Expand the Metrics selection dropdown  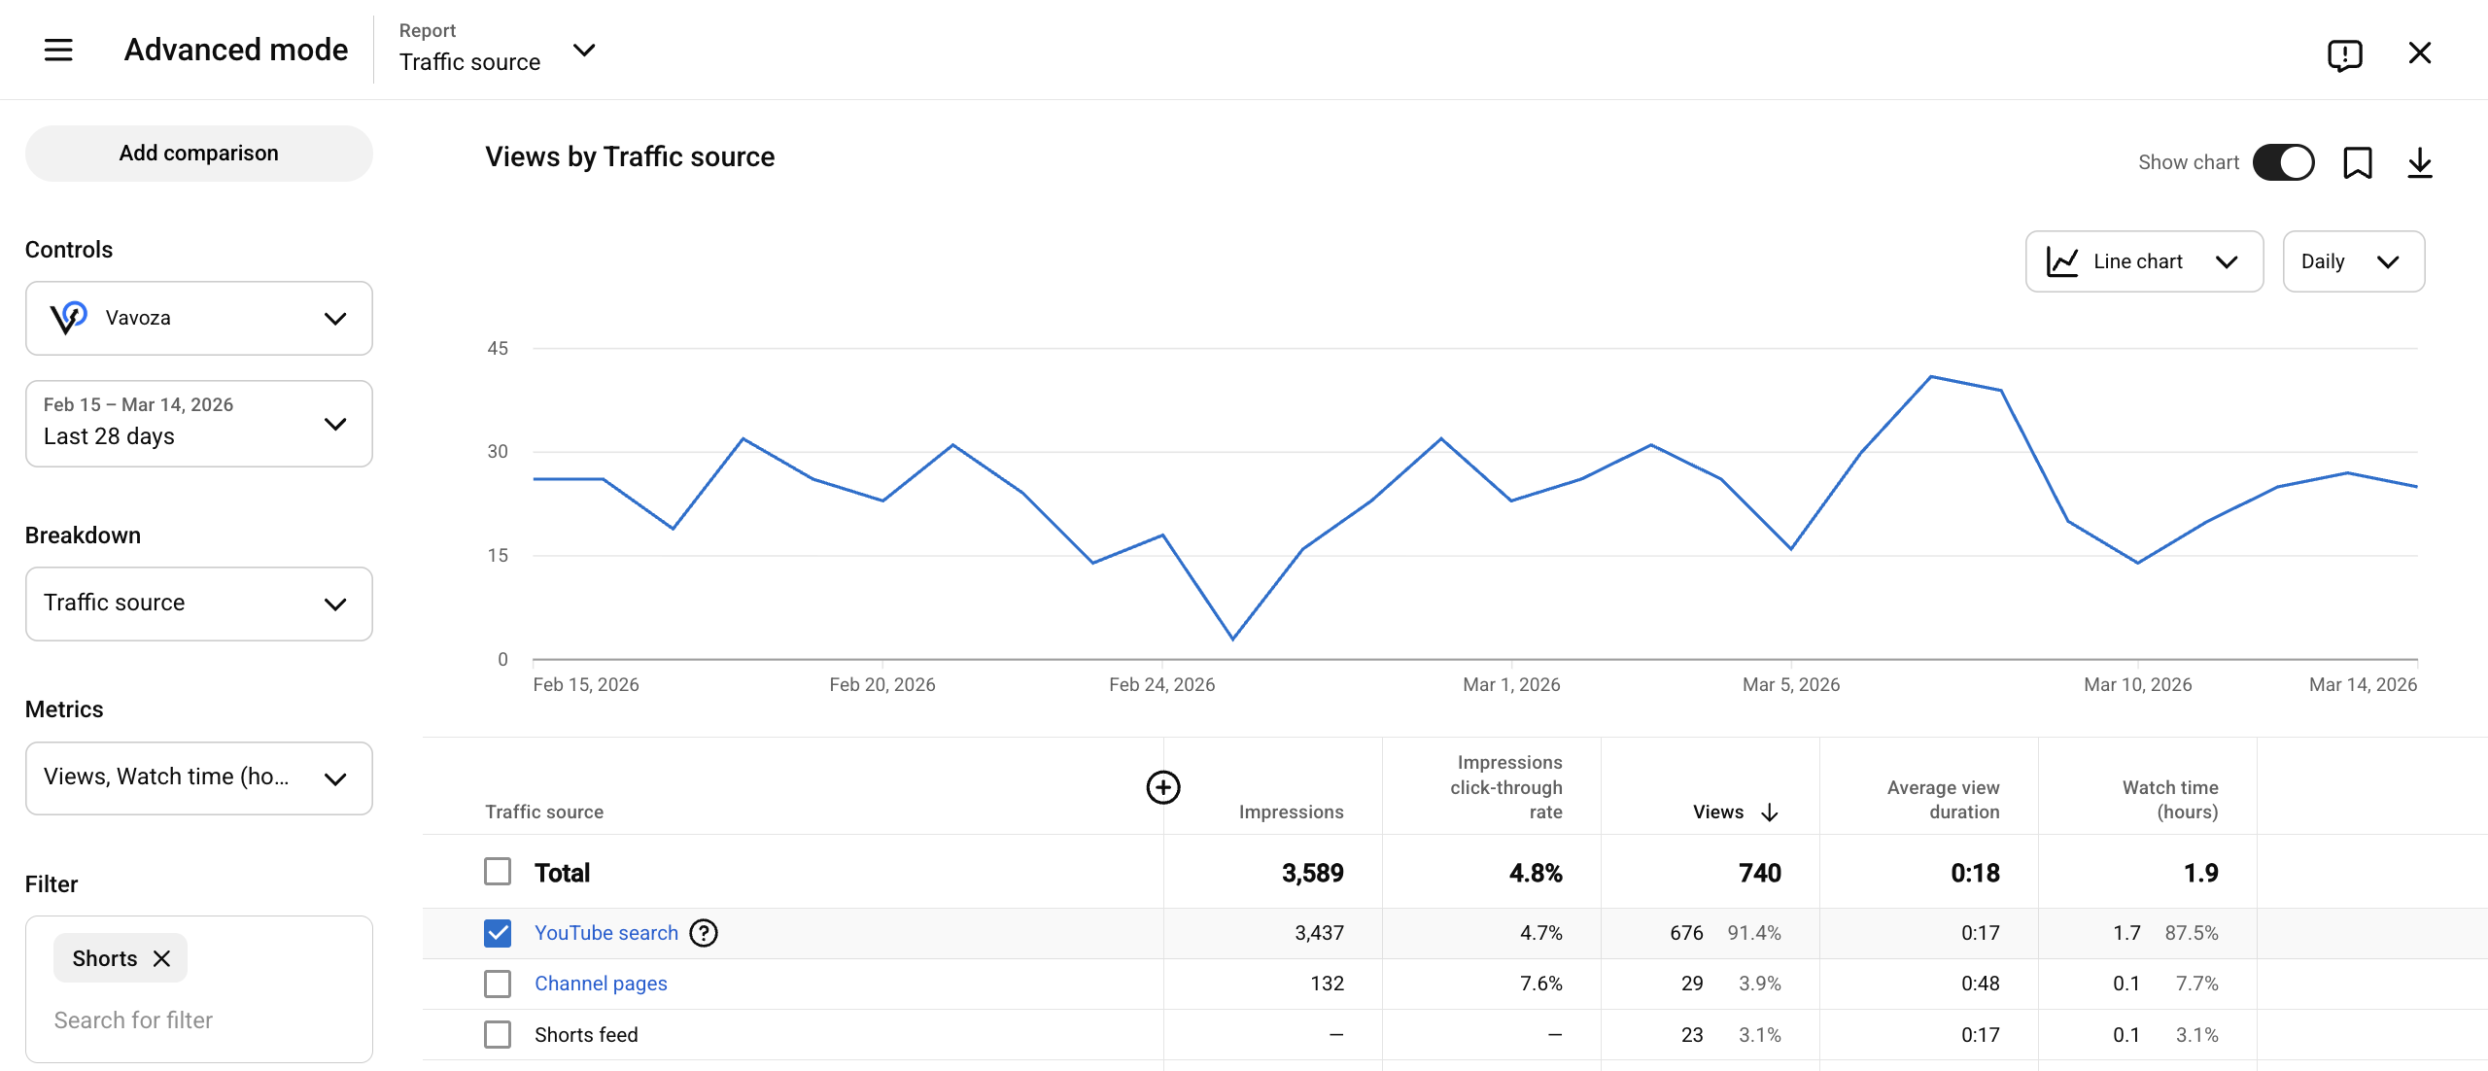tap(198, 777)
